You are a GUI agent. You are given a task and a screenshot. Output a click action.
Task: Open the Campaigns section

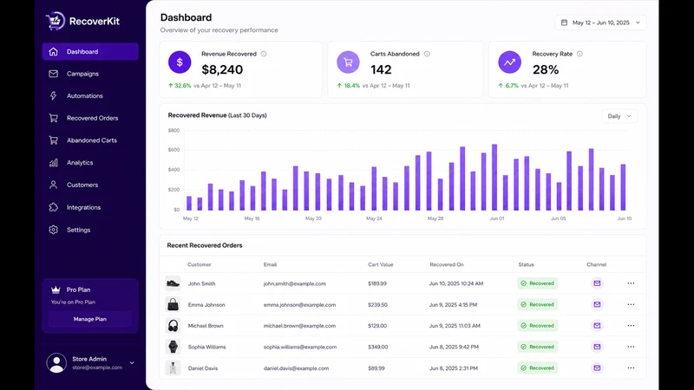90,74
